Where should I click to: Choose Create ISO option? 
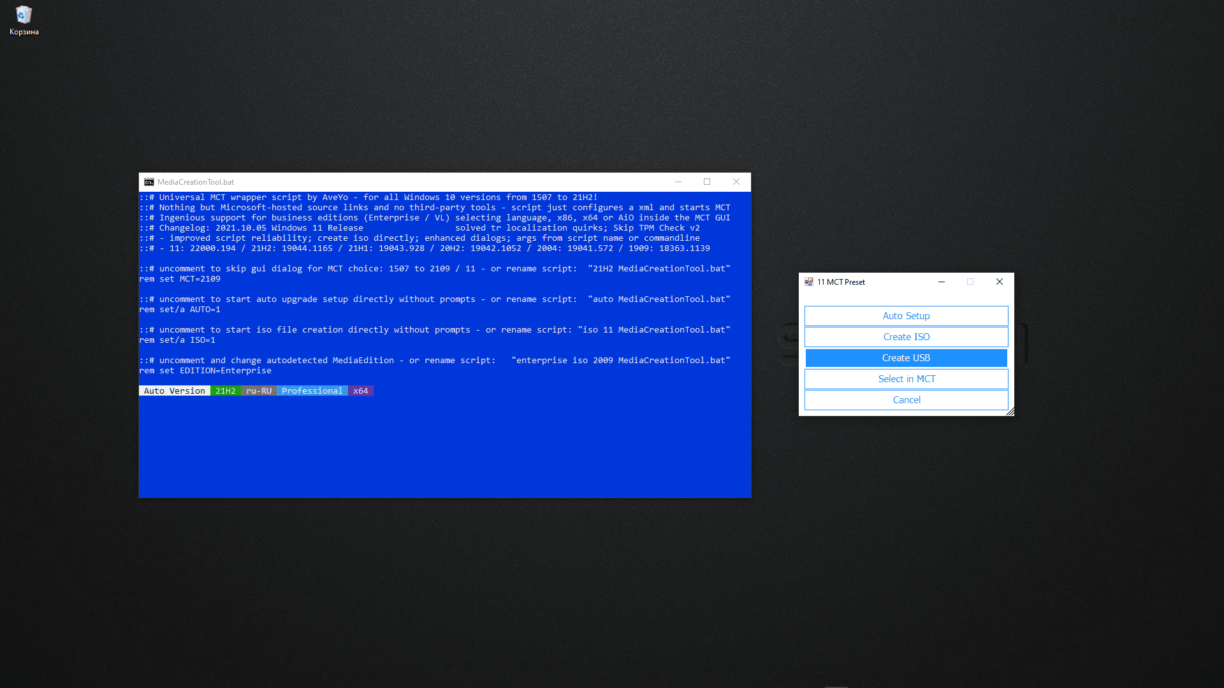(906, 337)
